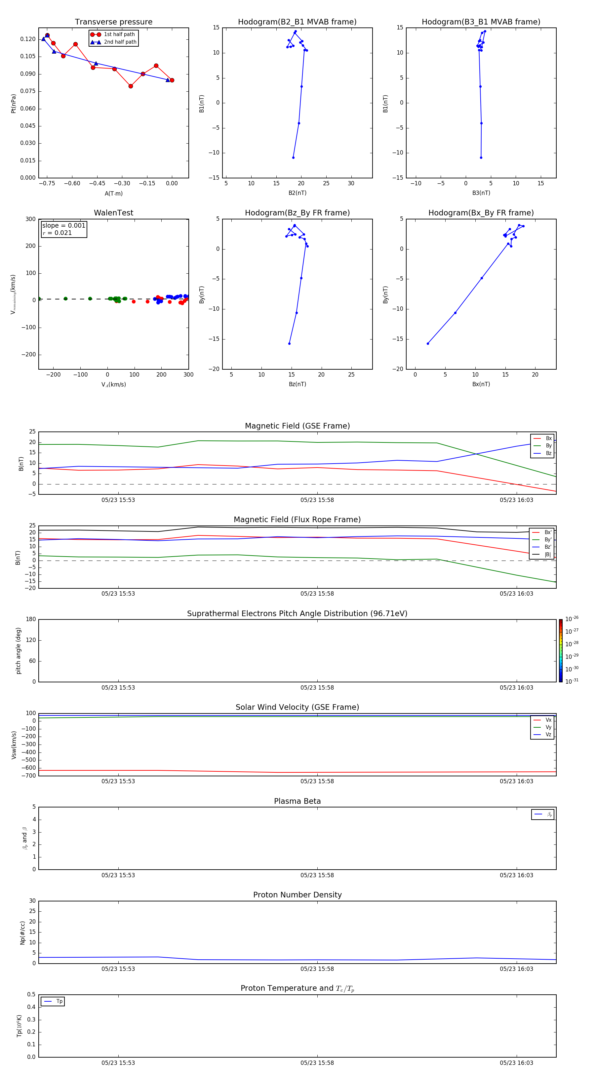Click the "r = 0.021" annotation
The height and width of the screenshot is (1092, 595).
tap(57, 233)
